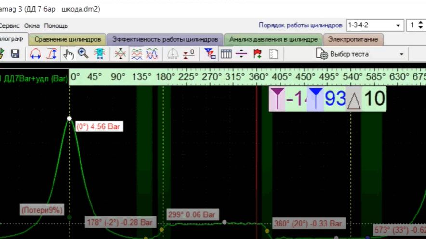Toggle the overlapped waveforms view
The image size is (426, 239).
pos(152,54)
